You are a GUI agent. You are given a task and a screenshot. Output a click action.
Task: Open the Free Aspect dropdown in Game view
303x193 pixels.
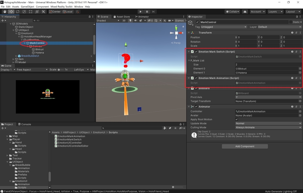[32, 70]
